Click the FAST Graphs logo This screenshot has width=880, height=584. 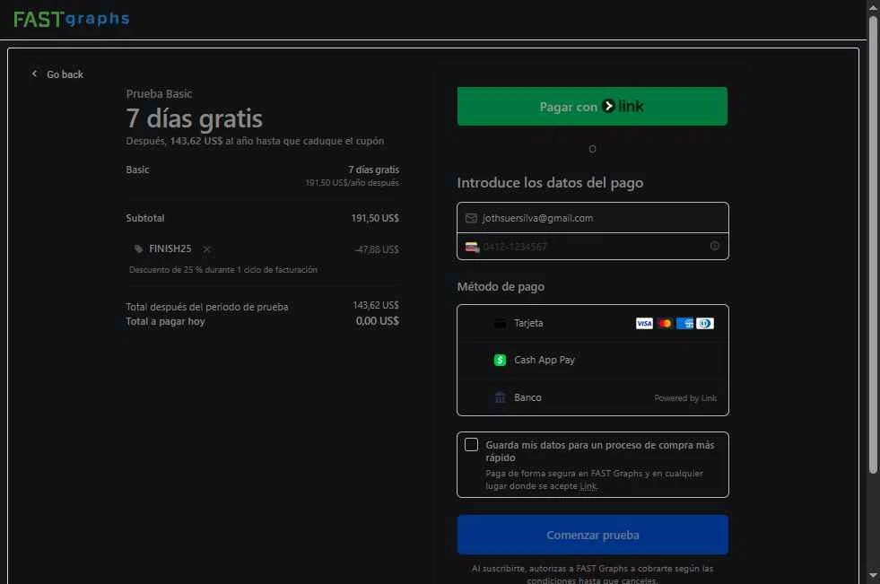[71, 19]
